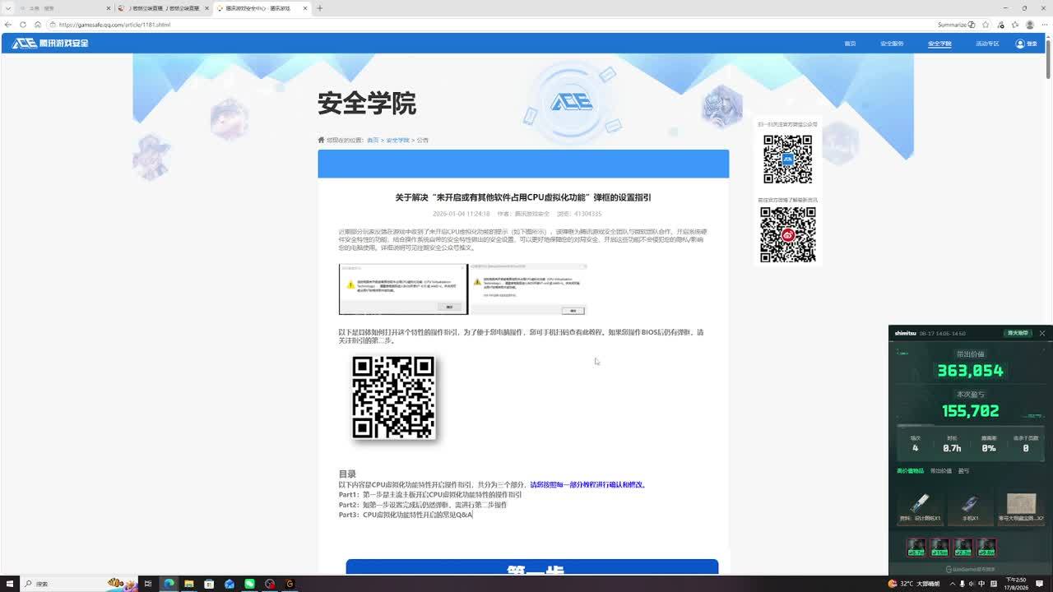Open 首页 in the site navigation

(x=850, y=44)
